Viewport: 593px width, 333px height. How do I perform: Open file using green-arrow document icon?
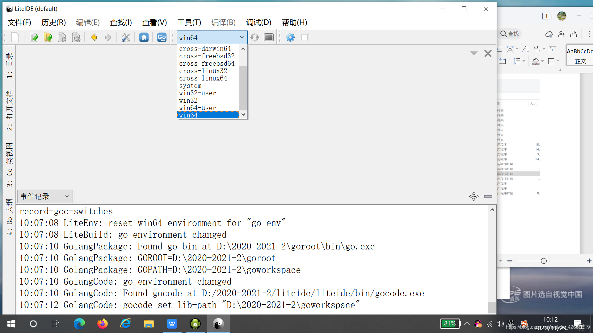click(33, 37)
